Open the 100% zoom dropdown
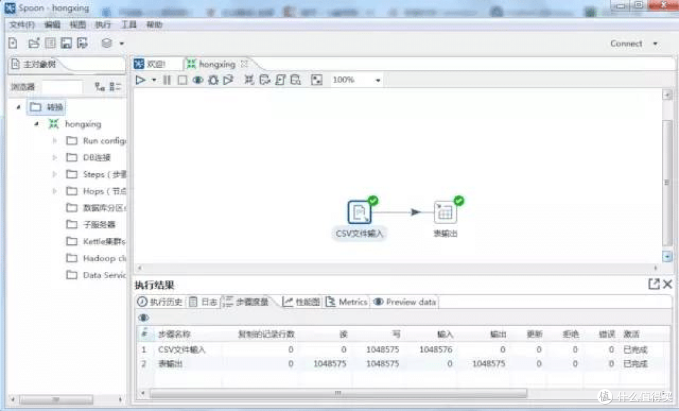Image resolution: width=679 pixels, height=411 pixels. tap(378, 80)
